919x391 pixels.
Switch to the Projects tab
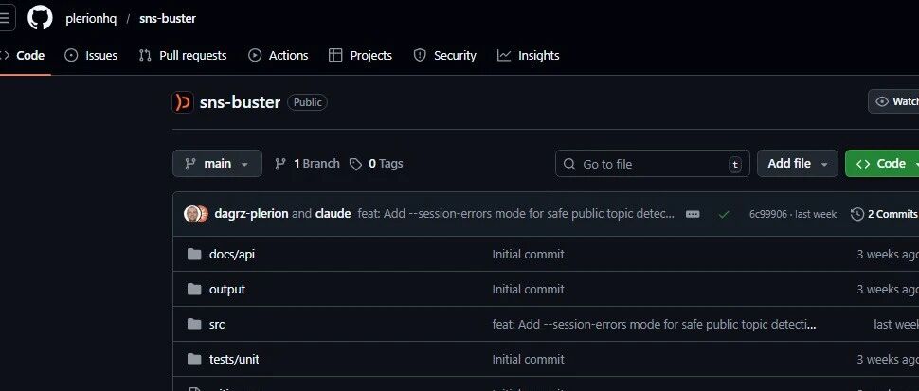360,56
